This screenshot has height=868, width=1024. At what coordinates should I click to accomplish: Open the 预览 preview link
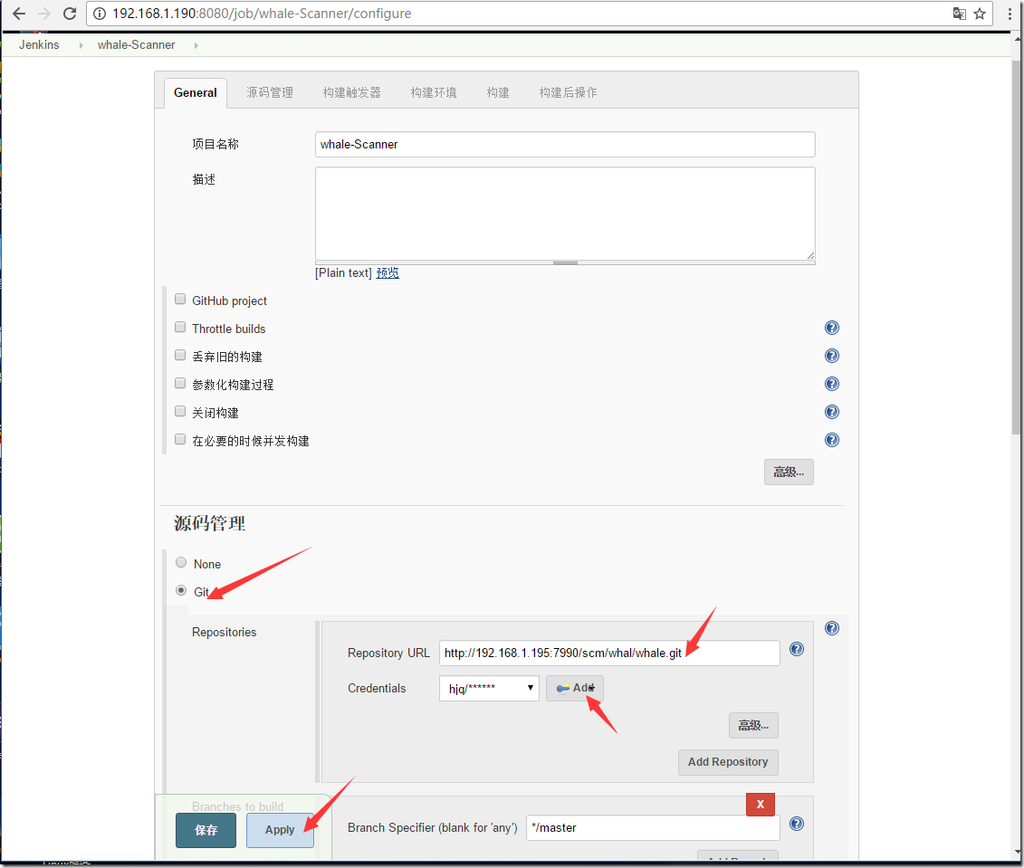pyautogui.click(x=388, y=272)
